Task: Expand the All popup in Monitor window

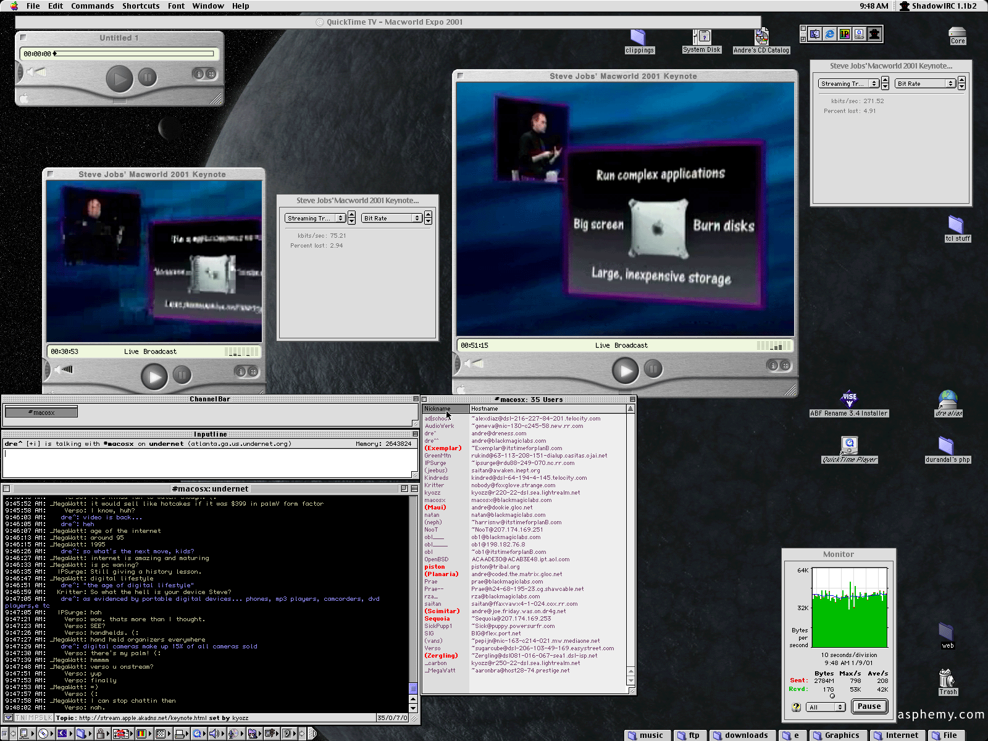Action: [826, 707]
